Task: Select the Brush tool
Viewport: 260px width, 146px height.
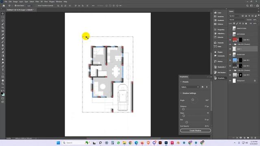Action: (3, 41)
